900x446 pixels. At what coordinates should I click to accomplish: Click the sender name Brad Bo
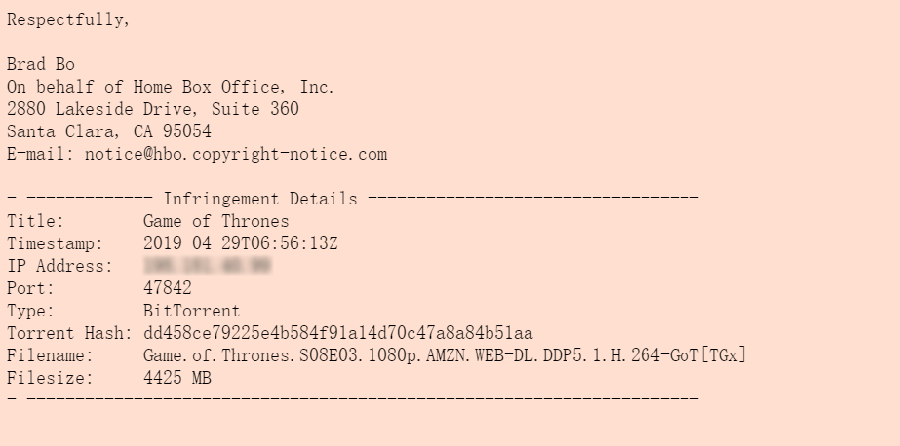(x=41, y=65)
